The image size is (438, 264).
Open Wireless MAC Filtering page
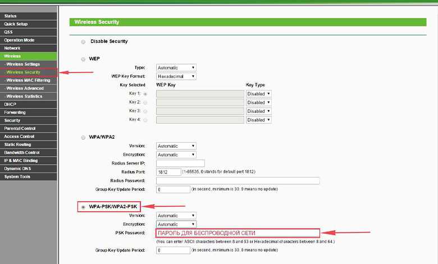[29, 80]
